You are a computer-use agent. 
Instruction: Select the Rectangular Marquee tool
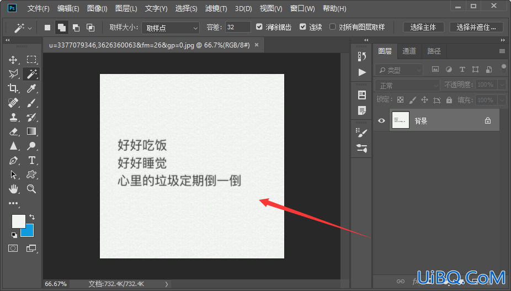(31, 60)
